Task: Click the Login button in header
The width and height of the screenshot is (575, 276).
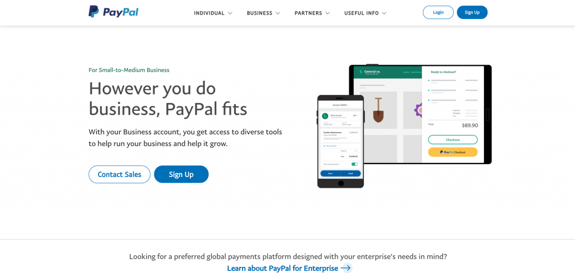Action: coord(438,12)
